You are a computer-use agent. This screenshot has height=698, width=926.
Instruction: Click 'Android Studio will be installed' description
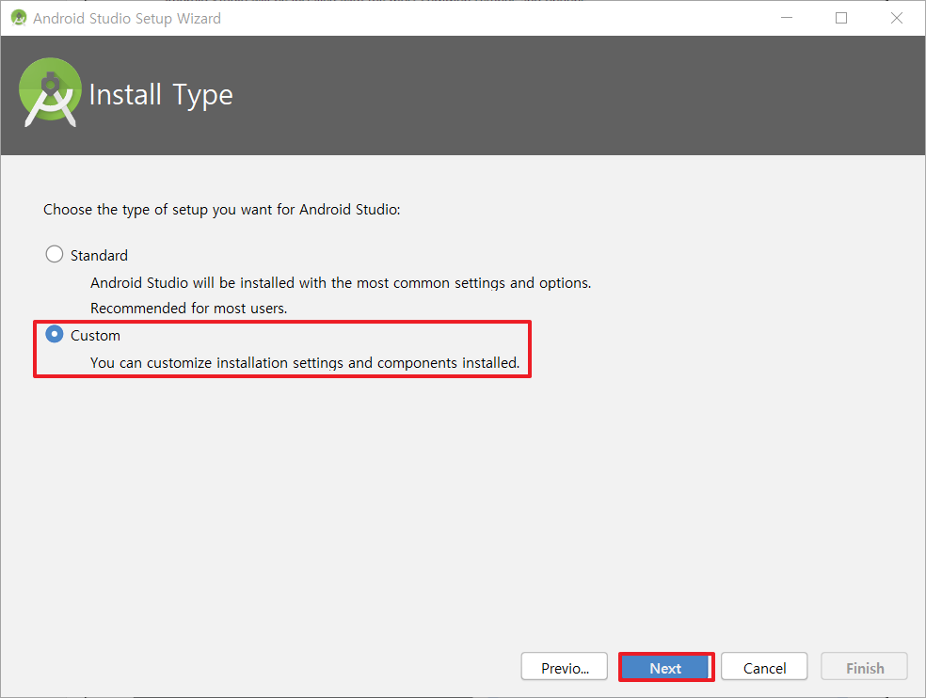coord(341,283)
